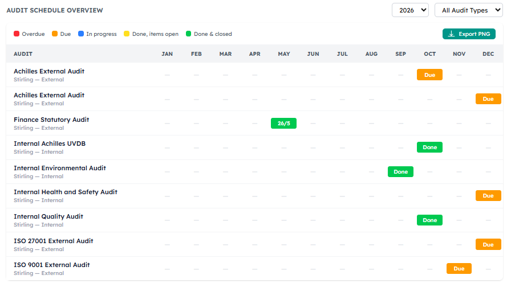Click Done badge for Internal Quality Audit
The height and width of the screenshot is (283, 511).
tap(429, 220)
